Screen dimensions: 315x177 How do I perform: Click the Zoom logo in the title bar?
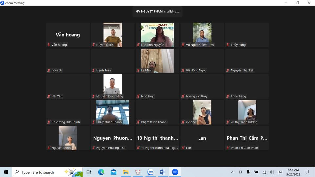tap(2, 3)
